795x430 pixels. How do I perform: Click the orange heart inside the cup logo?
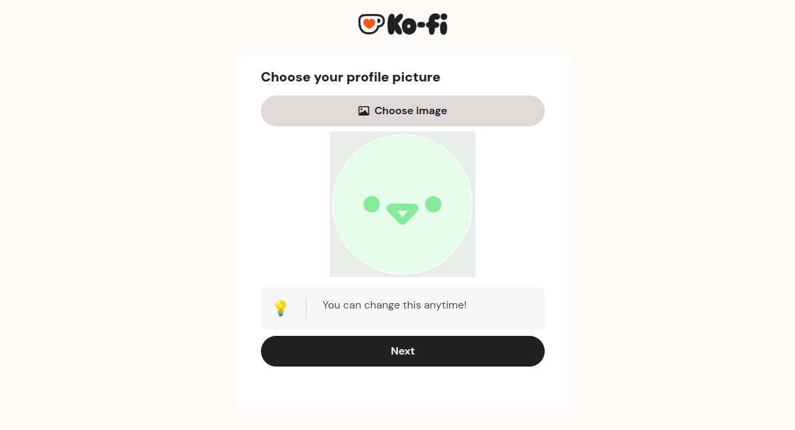pyautogui.click(x=369, y=23)
